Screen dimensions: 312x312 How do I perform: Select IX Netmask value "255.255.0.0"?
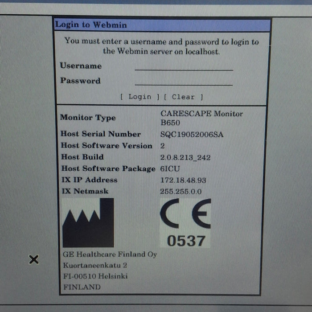[181, 191]
